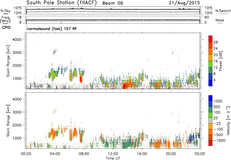The width and height of the screenshot is (231, 160).
Task: Click the velocity panel 'Slant Range [km]' label
Action: click(x=8, y=121)
